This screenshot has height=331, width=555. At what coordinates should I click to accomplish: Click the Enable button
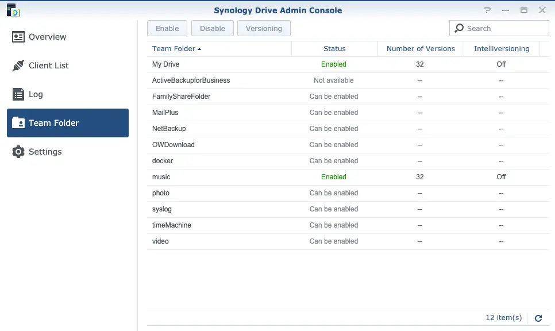(167, 28)
